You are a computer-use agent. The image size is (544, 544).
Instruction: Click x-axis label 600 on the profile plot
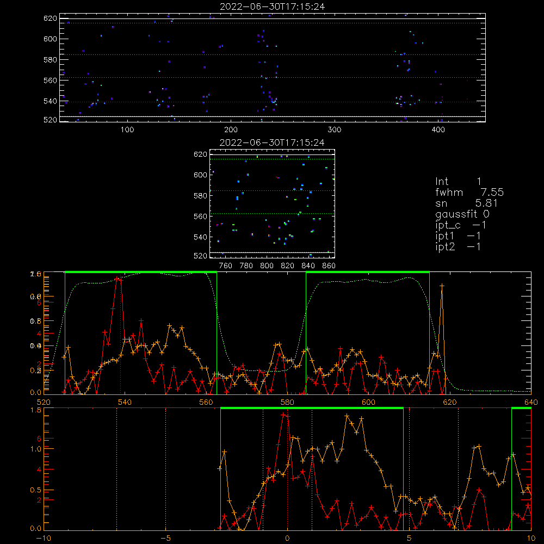click(x=368, y=402)
